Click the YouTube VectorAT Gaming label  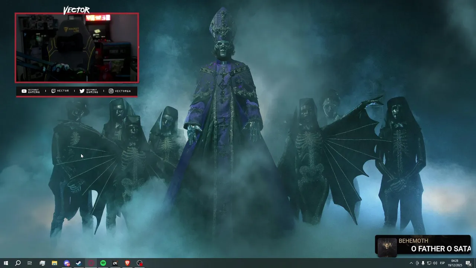click(x=30, y=91)
